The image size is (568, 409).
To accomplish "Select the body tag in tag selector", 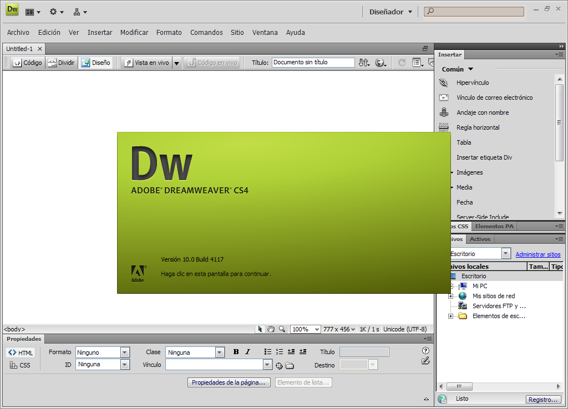I will click(14, 329).
